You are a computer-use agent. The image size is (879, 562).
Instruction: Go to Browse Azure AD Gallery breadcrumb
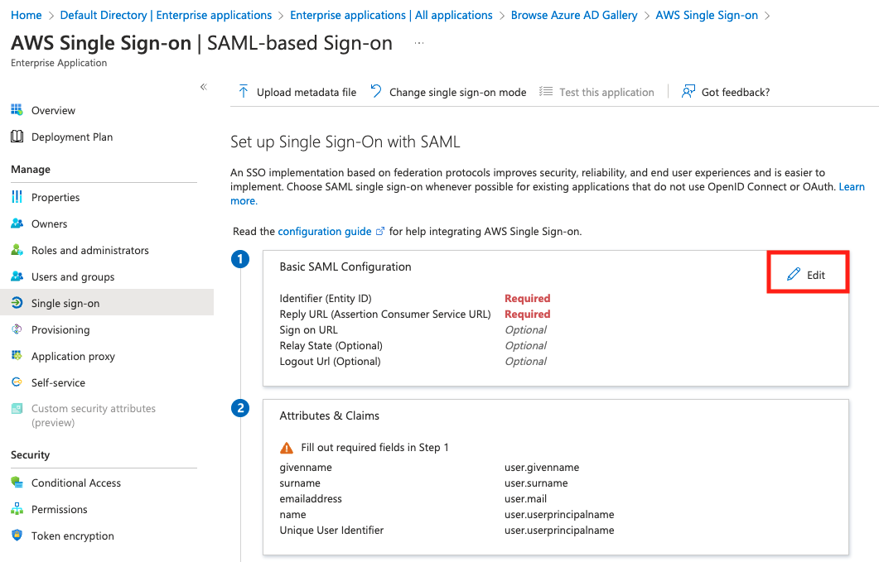tap(574, 15)
